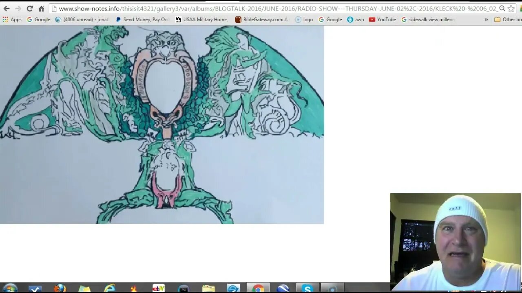
Task: Open the Windows Start button
Action: click(x=10, y=288)
